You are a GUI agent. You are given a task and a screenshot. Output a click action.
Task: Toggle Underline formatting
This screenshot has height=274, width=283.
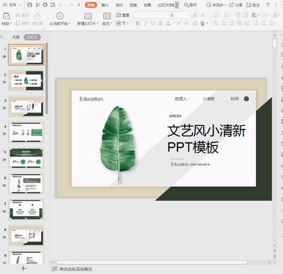(153, 23)
